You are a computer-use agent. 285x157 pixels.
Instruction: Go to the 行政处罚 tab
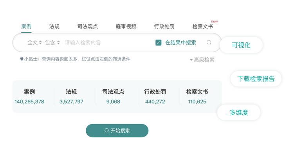point(164,27)
